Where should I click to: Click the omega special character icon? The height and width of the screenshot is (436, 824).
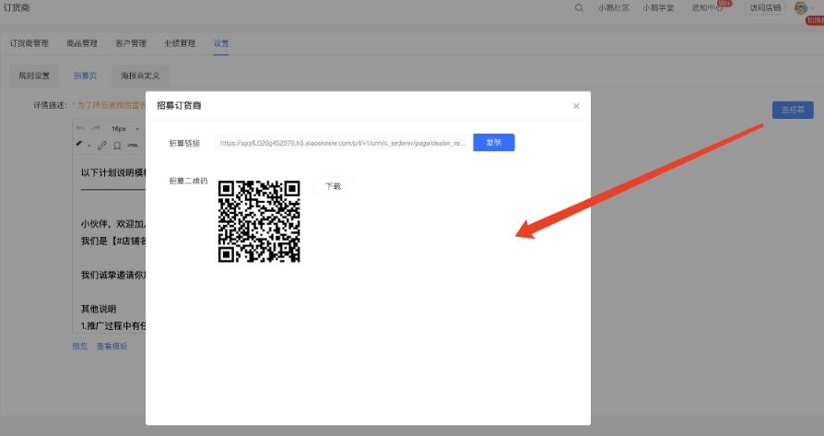[x=117, y=145]
